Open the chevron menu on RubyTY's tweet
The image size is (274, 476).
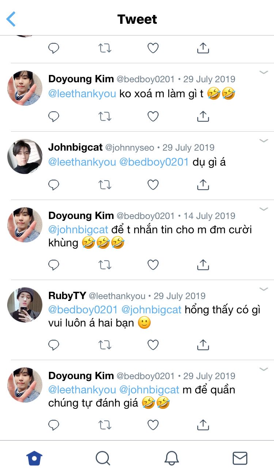263,289
